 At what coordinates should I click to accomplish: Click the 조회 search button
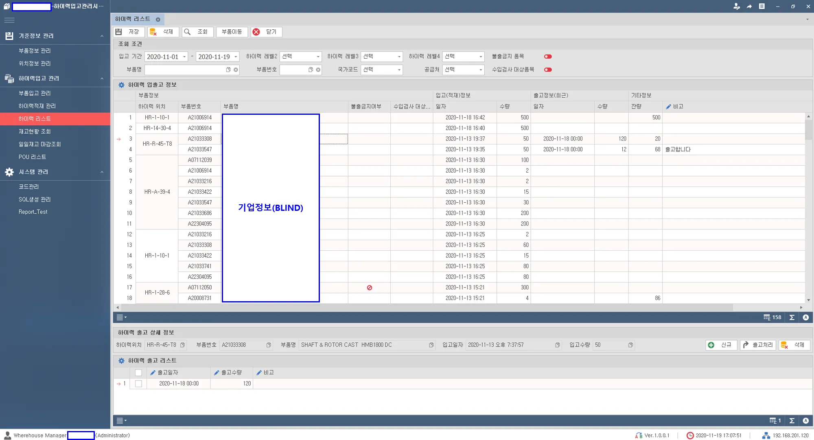point(197,32)
